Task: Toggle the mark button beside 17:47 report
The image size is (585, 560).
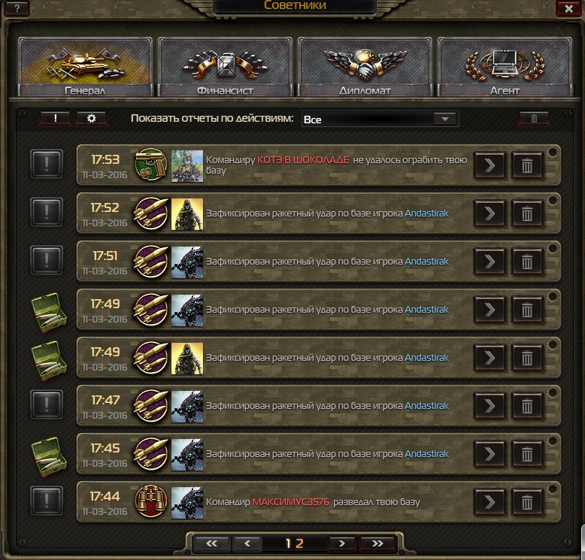Action: 47,404
